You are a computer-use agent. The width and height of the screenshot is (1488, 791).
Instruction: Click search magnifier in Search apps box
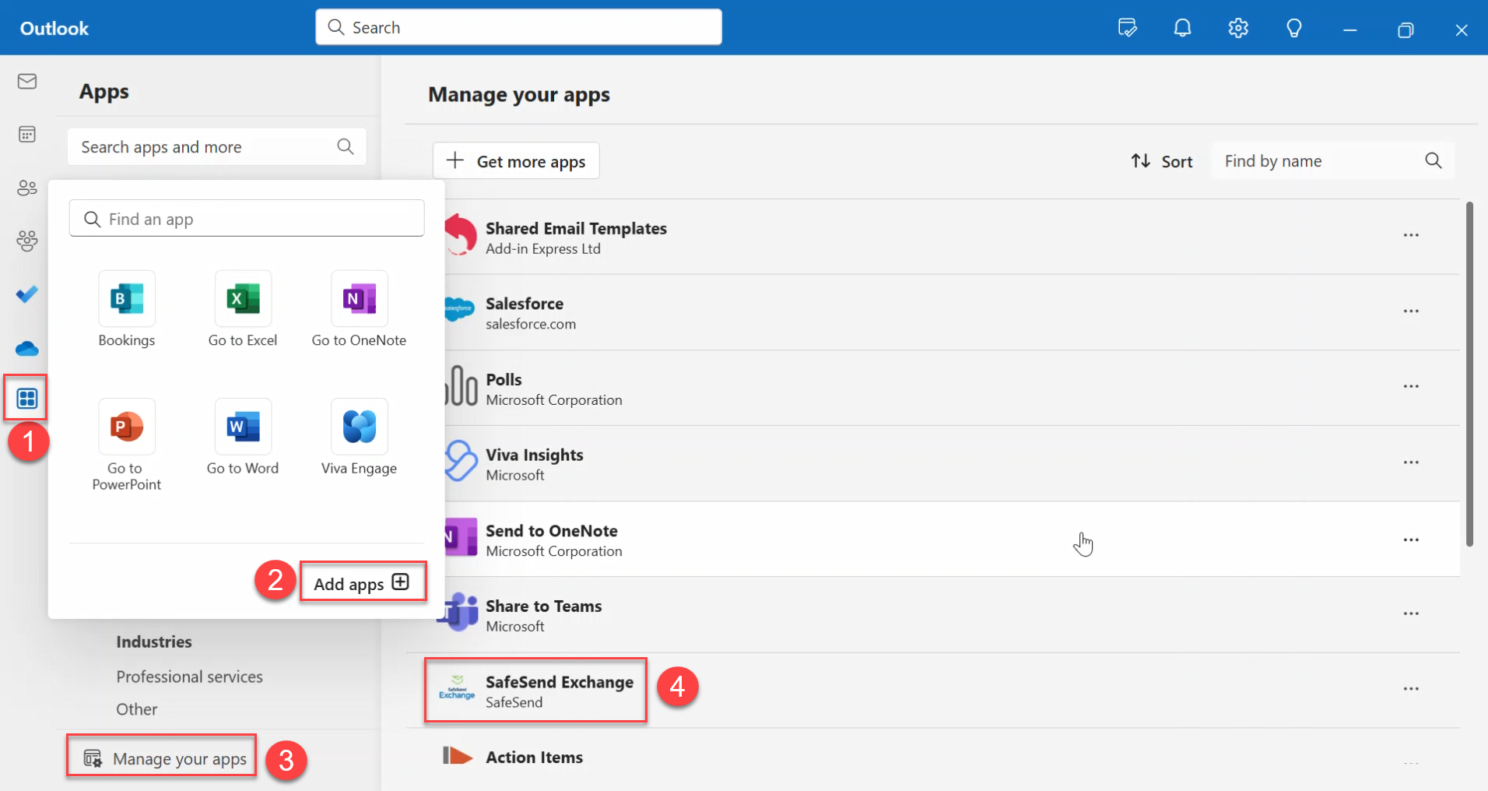[x=346, y=146]
